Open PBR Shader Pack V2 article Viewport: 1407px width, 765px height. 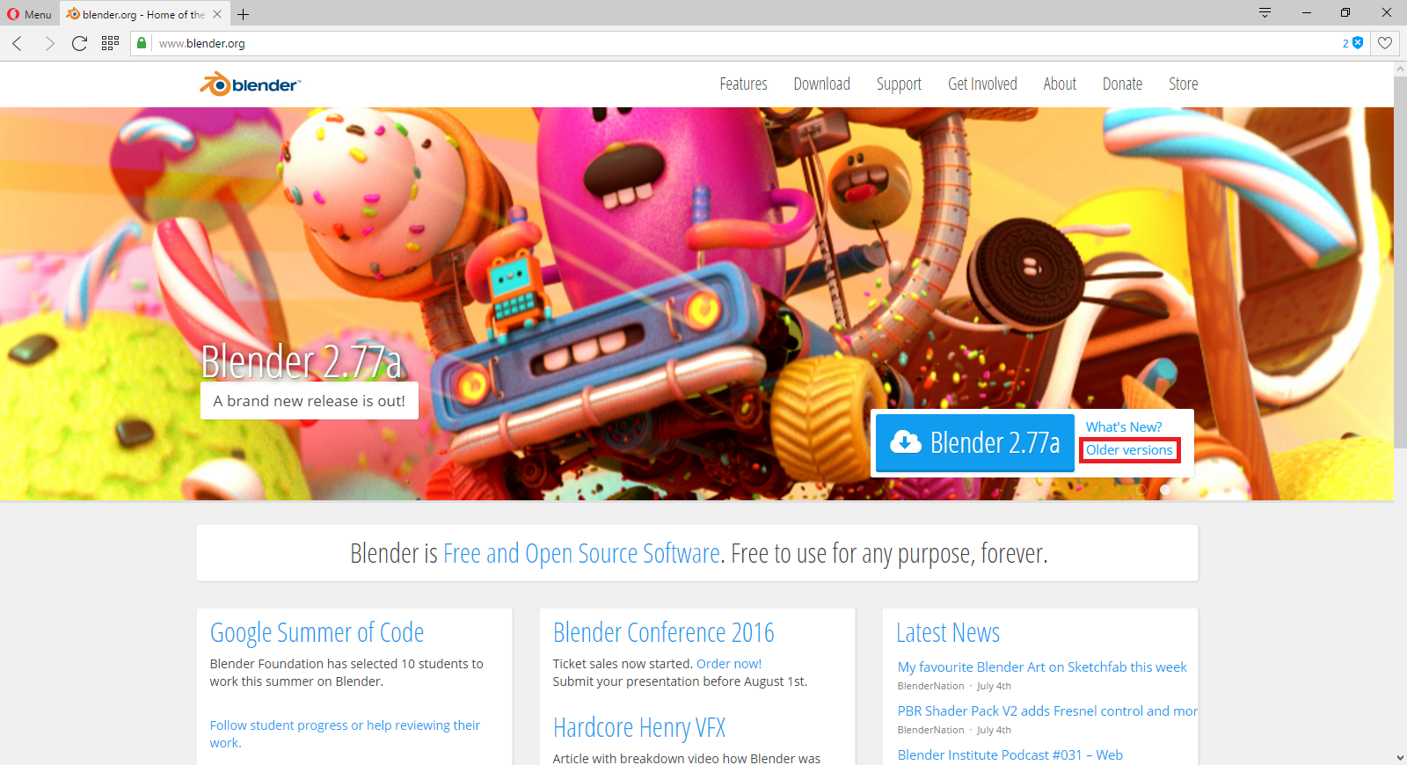pos(1047,711)
